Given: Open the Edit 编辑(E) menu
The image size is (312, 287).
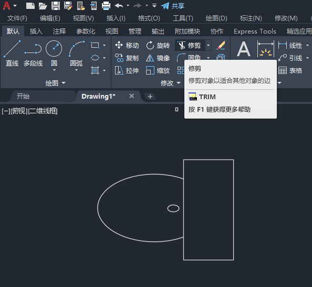Looking at the screenshot, I should coord(50,18).
